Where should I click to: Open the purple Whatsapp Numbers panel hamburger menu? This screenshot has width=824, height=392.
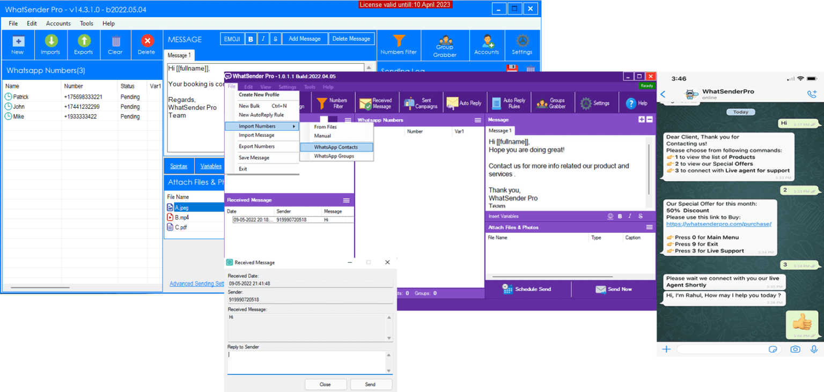tap(478, 120)
